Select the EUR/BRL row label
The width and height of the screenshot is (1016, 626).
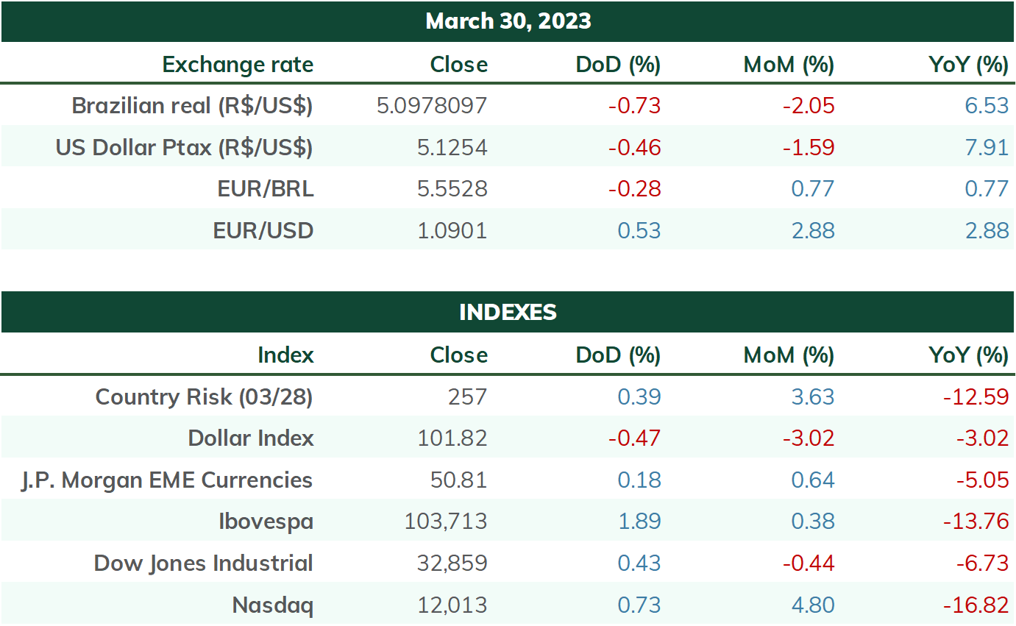[266, 189]
